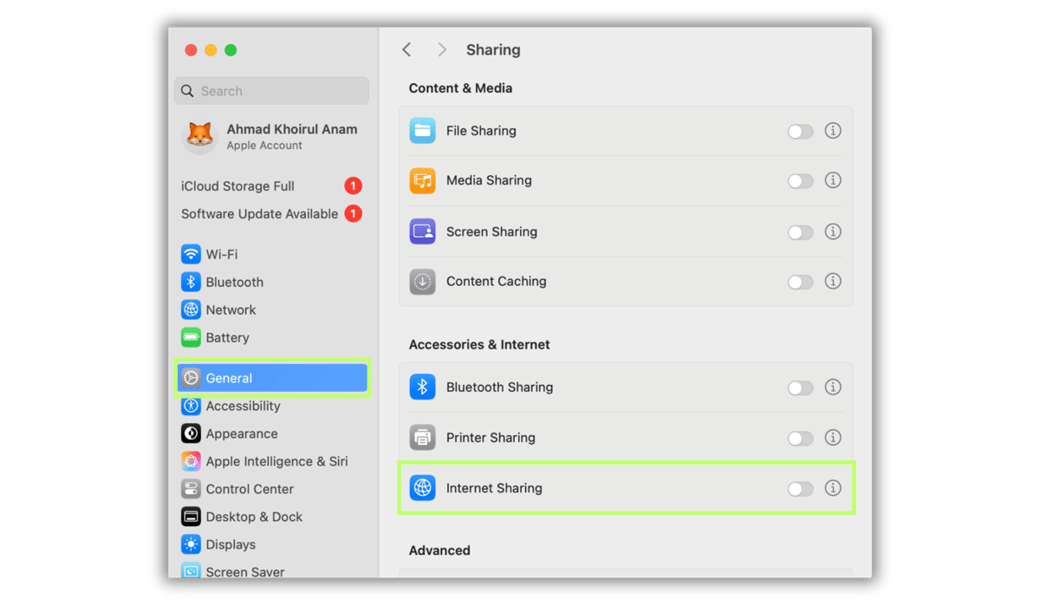Click the red badge on Software Update

click(353, 213)
